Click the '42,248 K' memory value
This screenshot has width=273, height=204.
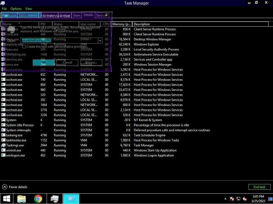[125, 44]
